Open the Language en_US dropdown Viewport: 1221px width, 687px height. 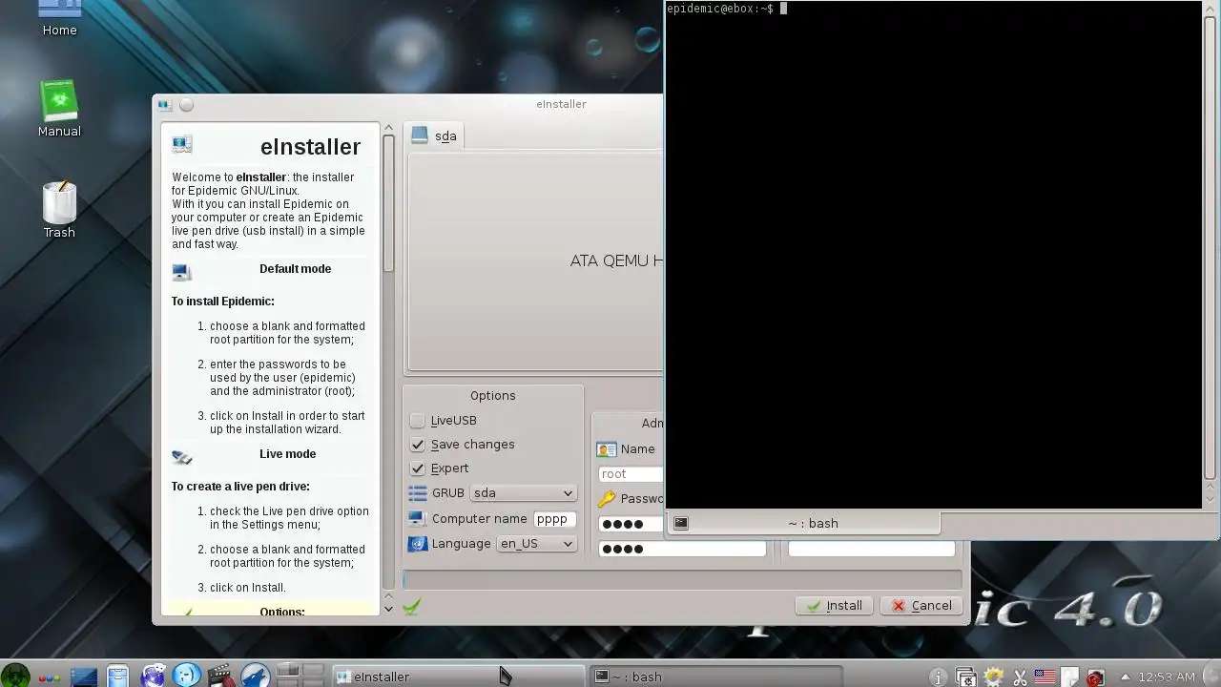[x=536, y=543]
